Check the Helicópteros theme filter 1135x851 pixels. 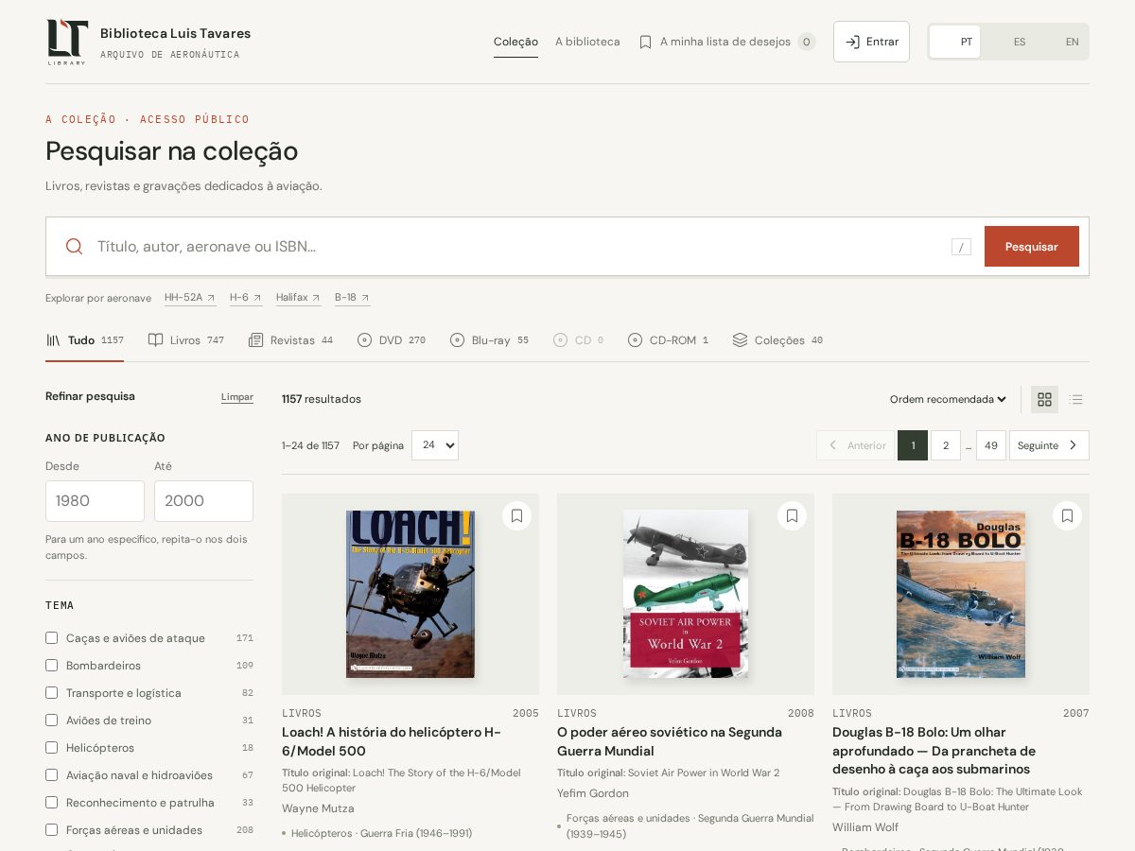pyautogui.click(x=52, y=748)
